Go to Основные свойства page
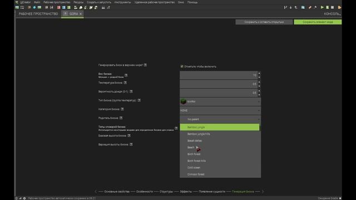 tap(117, 192)
